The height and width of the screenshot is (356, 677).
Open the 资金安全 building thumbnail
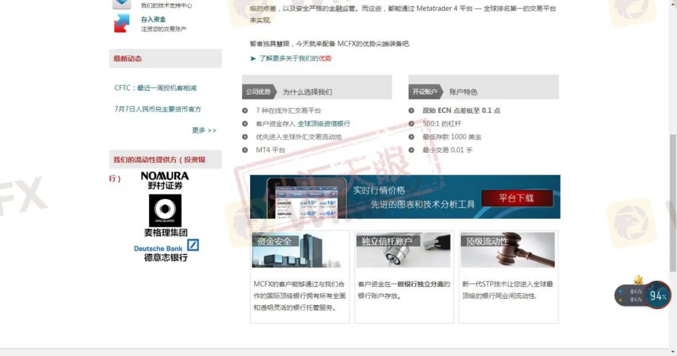tap(300, 250)
